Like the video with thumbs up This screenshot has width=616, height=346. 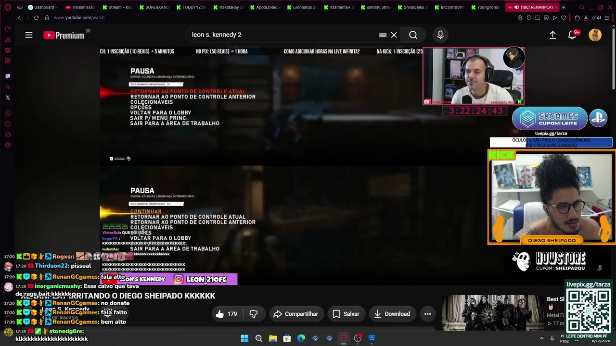pyautogui.click(x=226, y=314)
